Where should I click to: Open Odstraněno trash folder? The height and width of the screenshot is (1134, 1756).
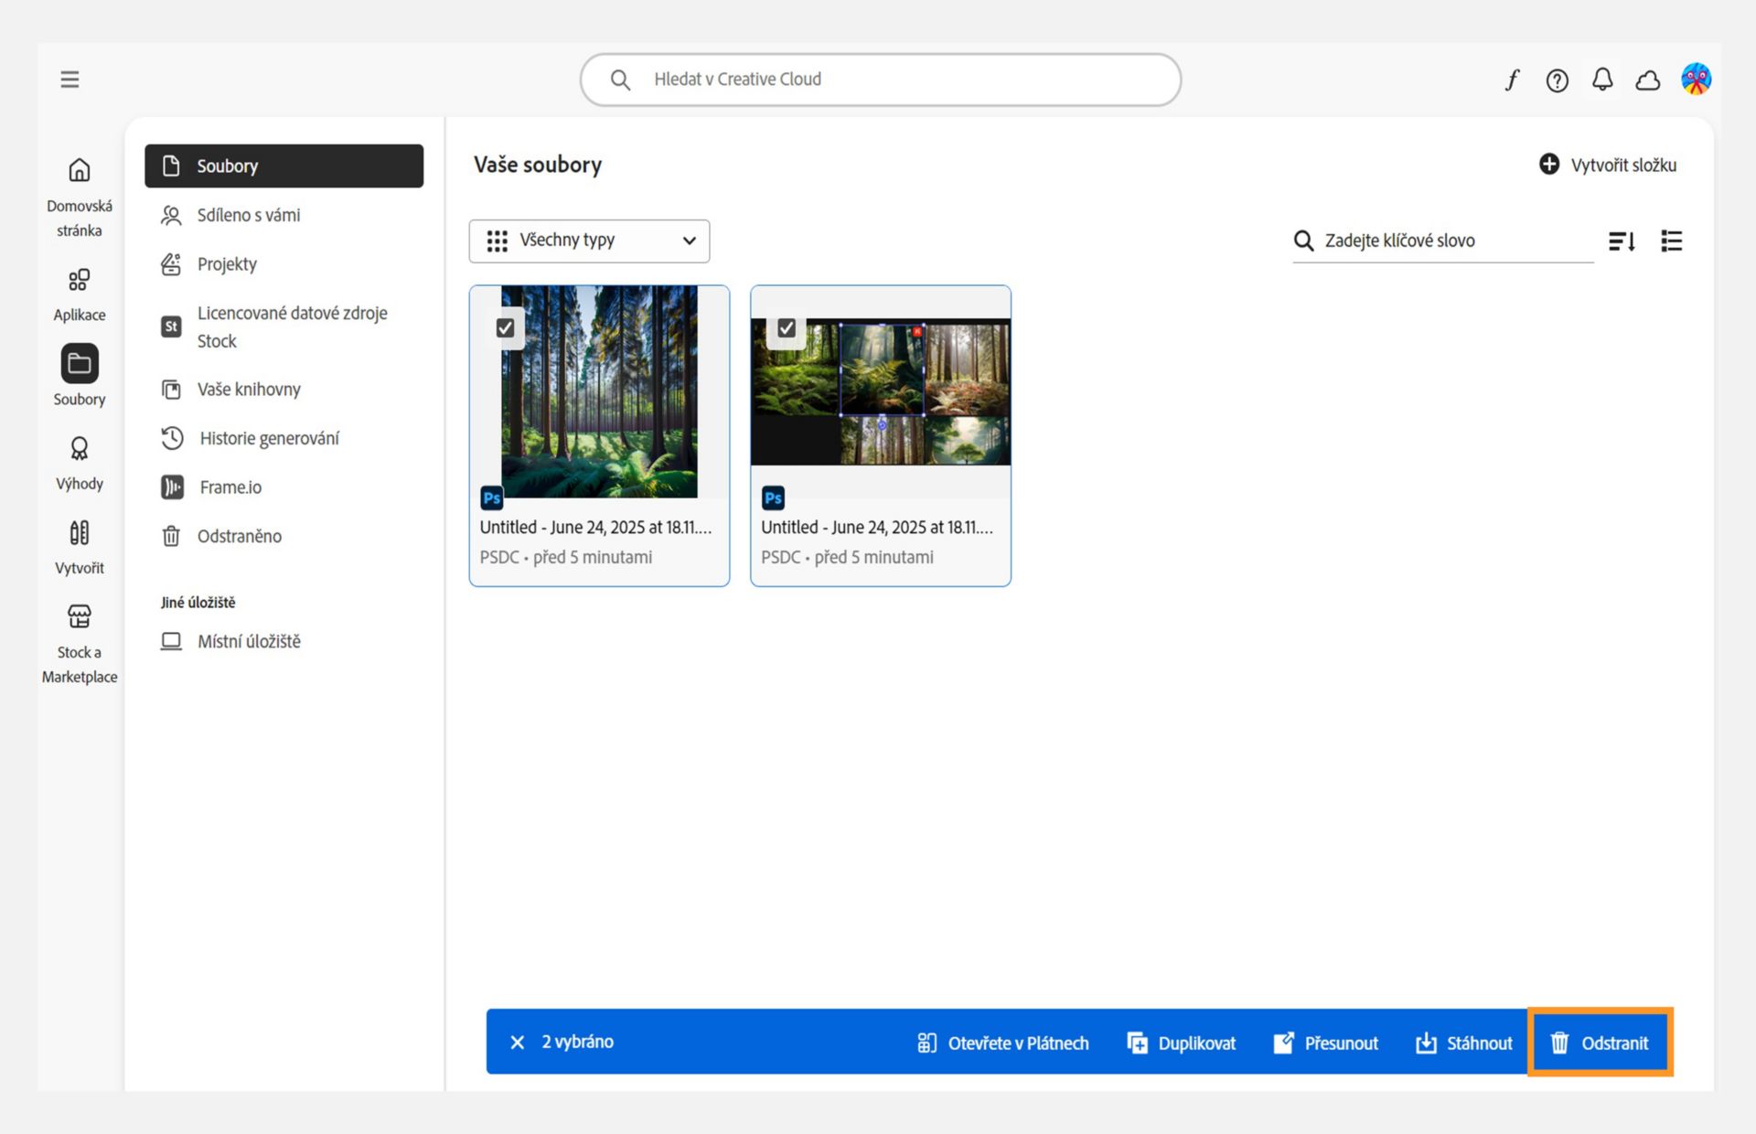coord(284,536)
